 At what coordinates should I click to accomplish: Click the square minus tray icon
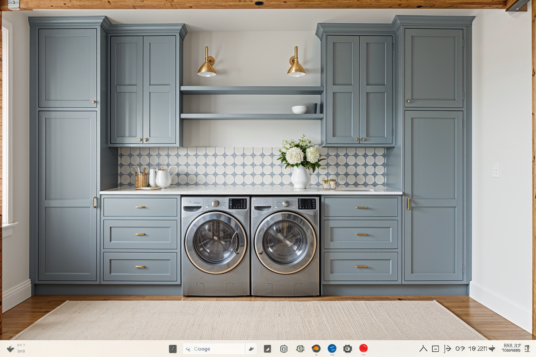click(x=435, y=349)
